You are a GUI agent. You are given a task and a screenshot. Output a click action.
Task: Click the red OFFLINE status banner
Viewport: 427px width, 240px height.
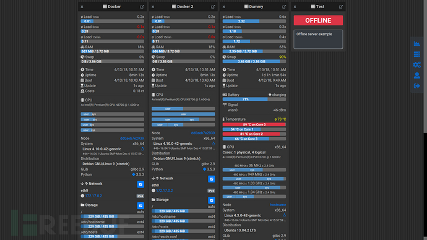pos(318,20)
